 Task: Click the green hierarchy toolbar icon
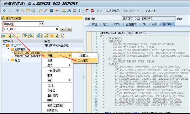(64, 11)
